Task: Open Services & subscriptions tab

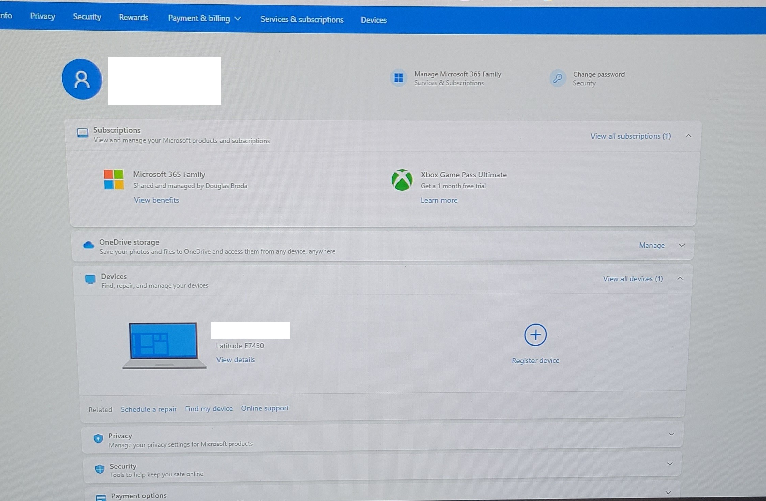Action: click(x=302, y=19)
